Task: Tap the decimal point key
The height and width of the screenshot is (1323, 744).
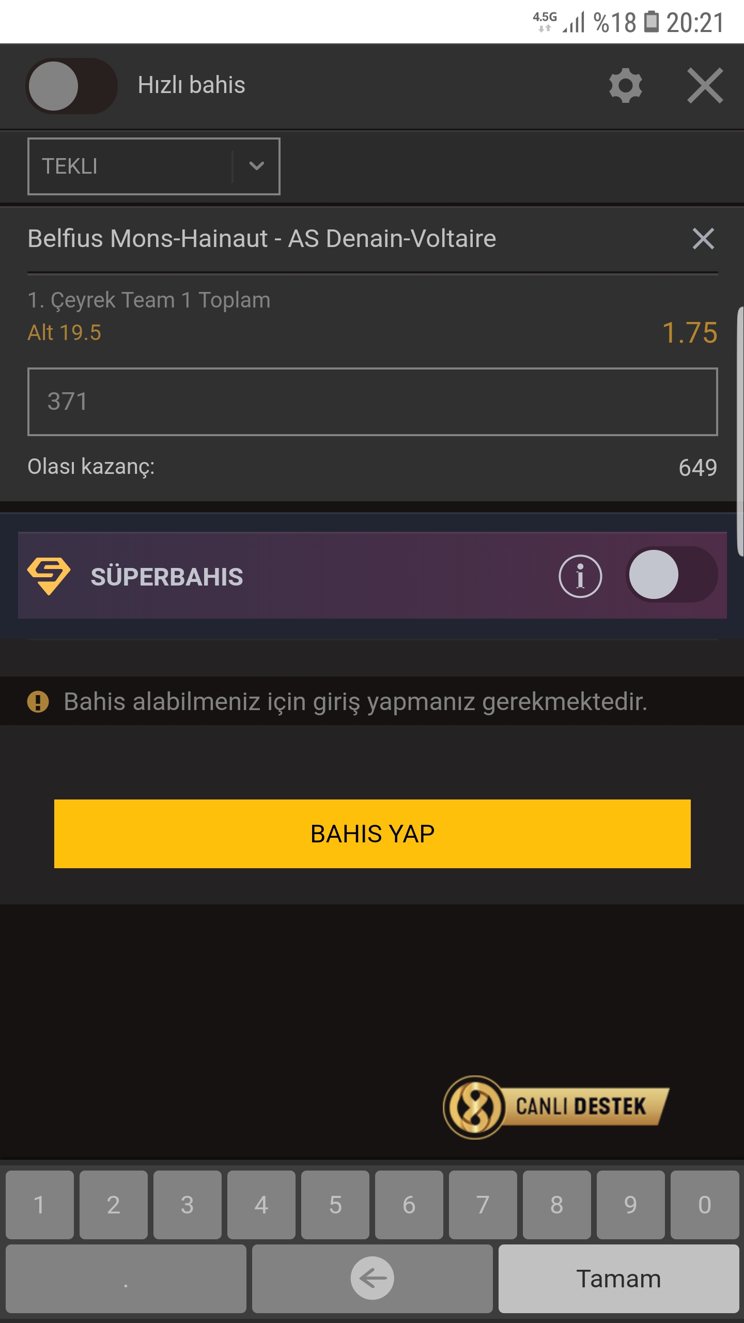Action: [126, 1279]
